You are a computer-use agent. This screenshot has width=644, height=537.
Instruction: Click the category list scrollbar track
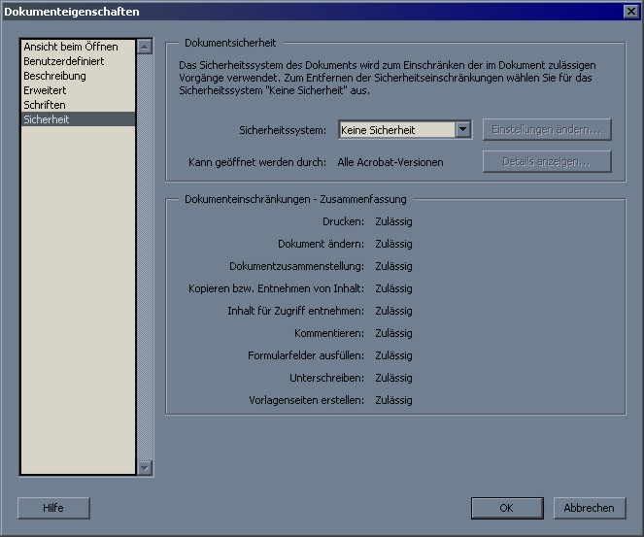pos(145,257)
